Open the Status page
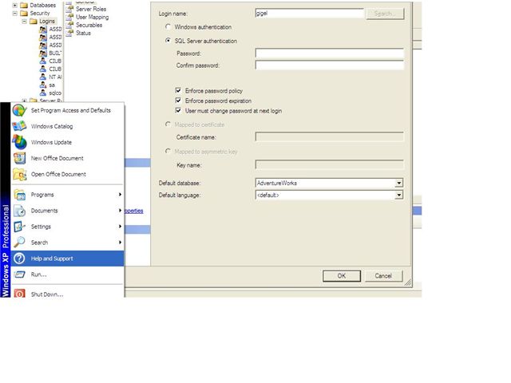 tap(83, 33)
